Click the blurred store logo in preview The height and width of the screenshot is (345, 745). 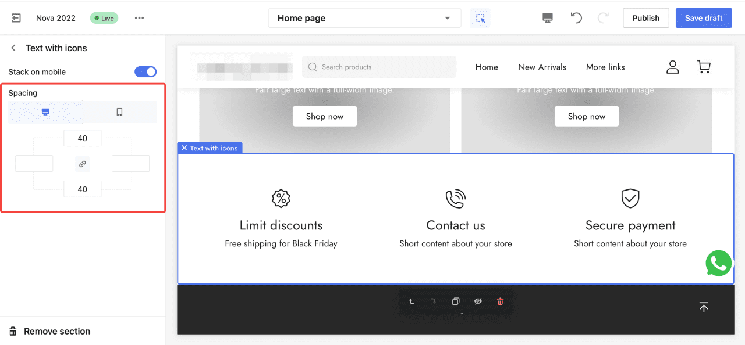(244, 67)
